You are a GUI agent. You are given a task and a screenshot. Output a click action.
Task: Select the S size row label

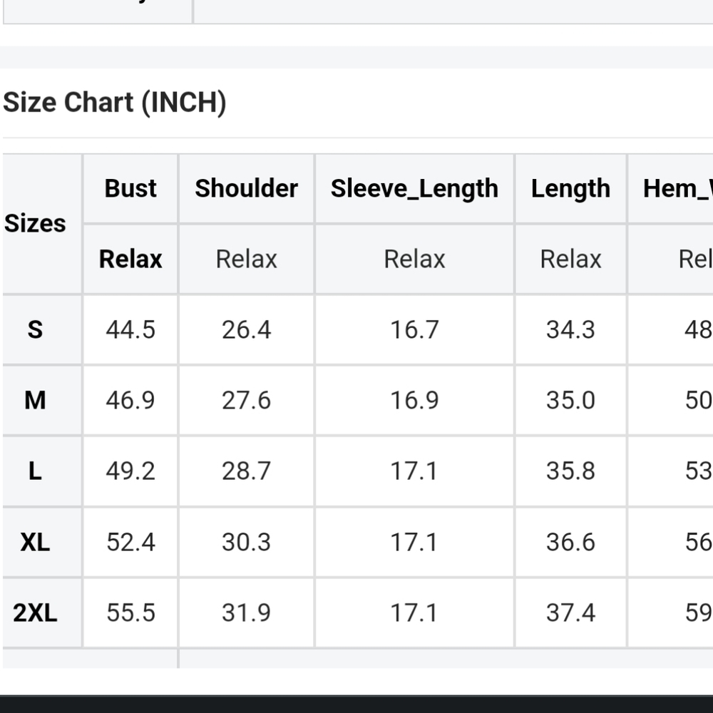(35, 329)
